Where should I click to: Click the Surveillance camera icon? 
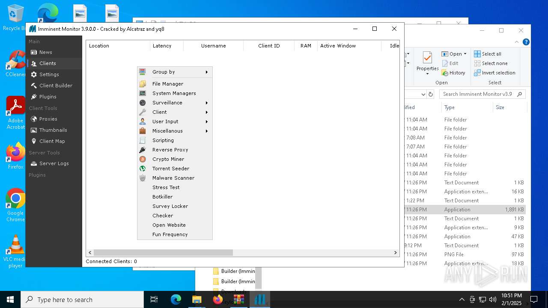(x=143, y=103)
